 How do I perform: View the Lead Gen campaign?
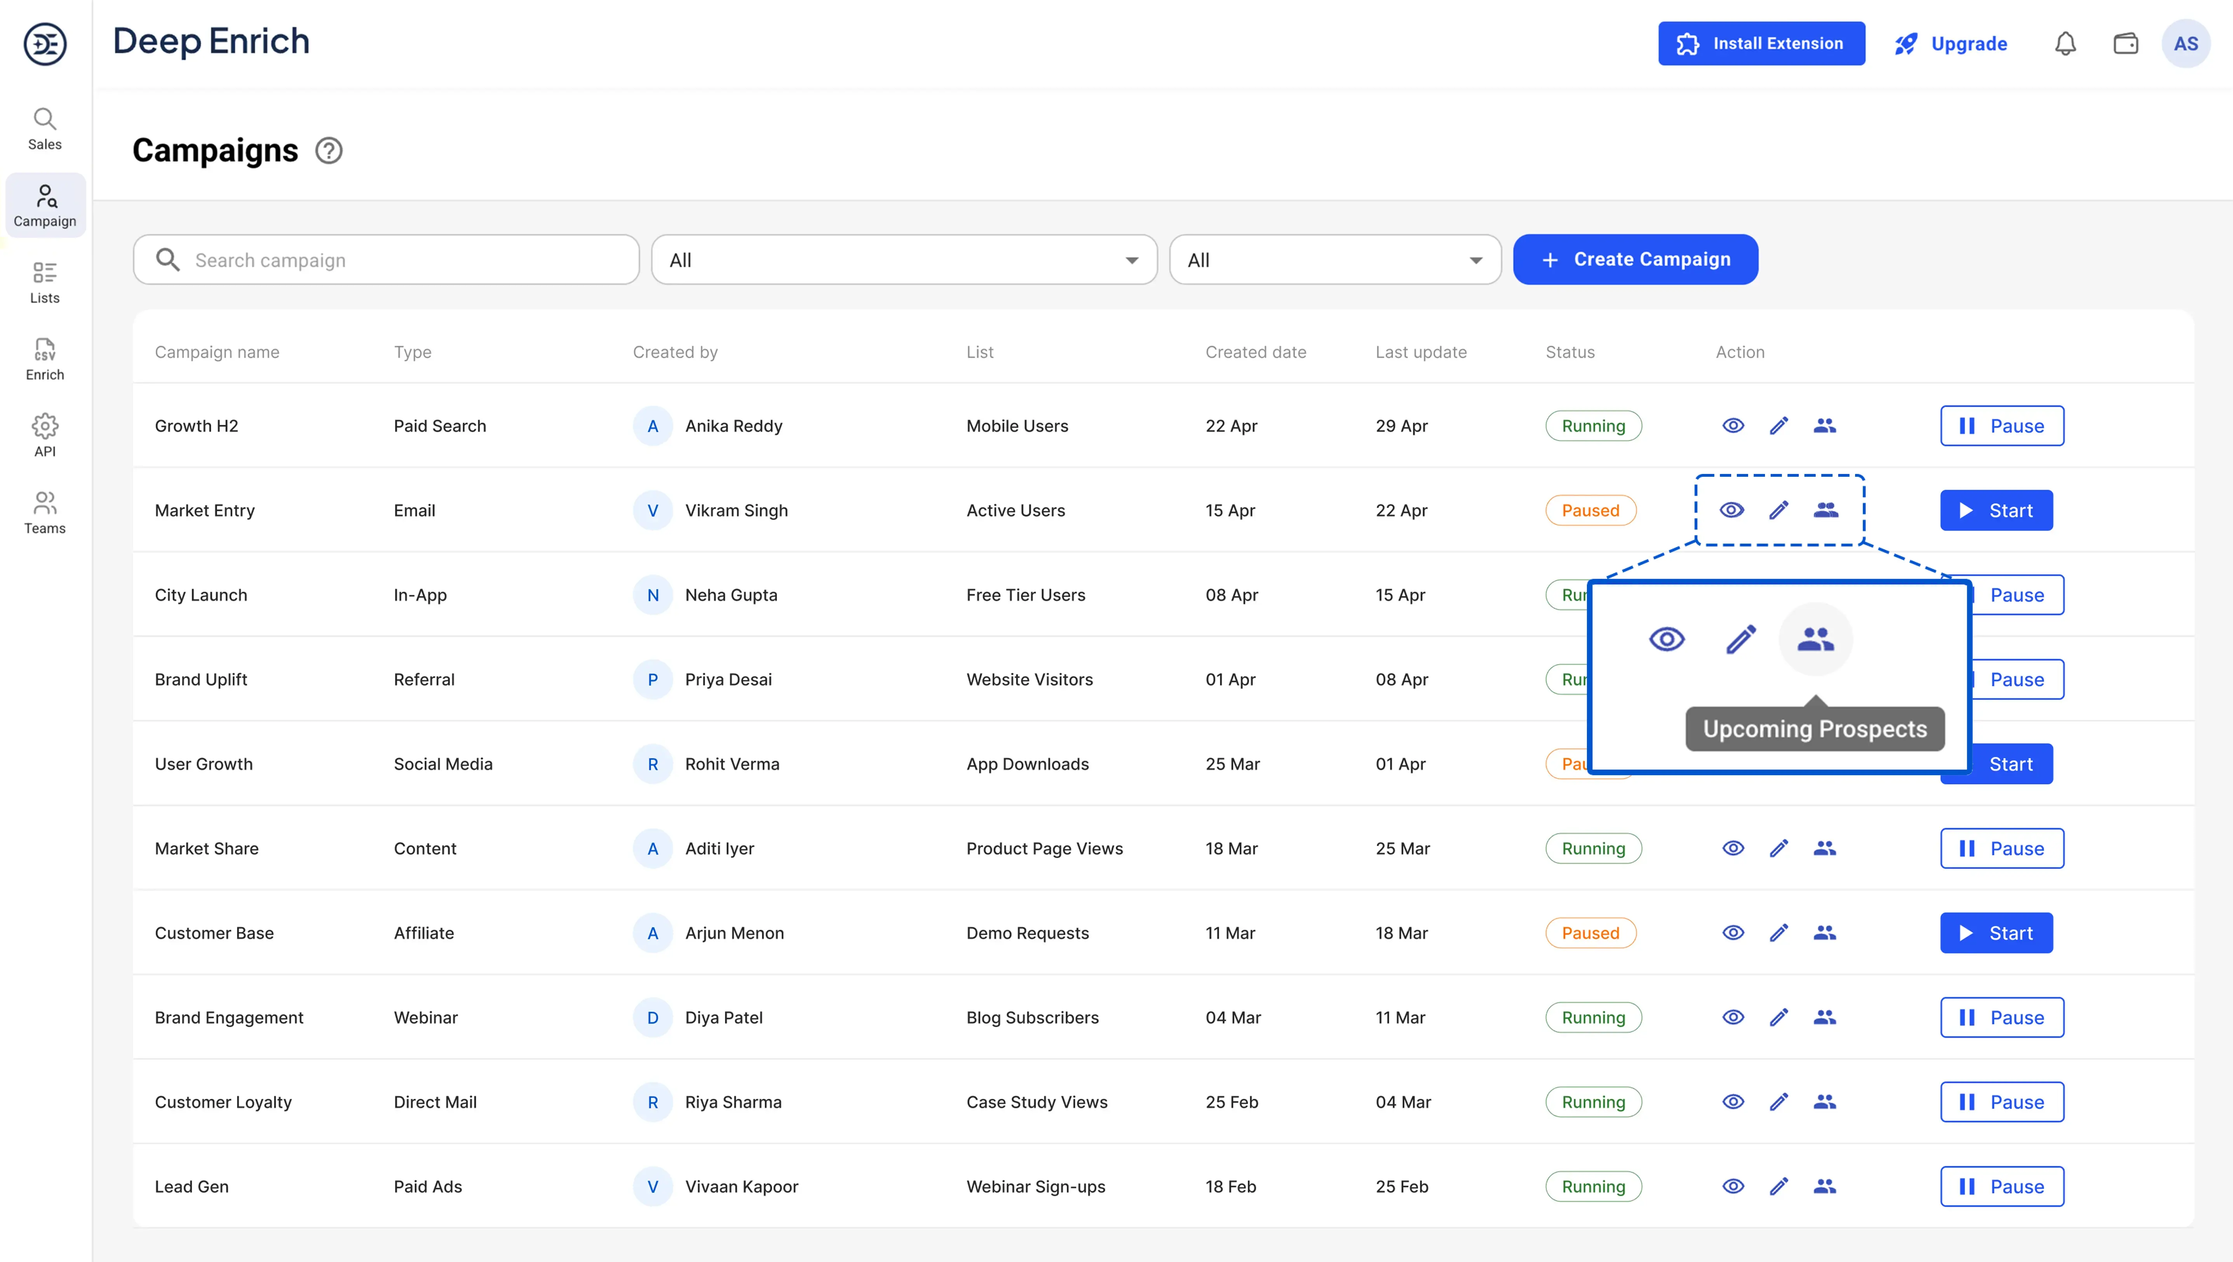(x=1733, y=1186)
